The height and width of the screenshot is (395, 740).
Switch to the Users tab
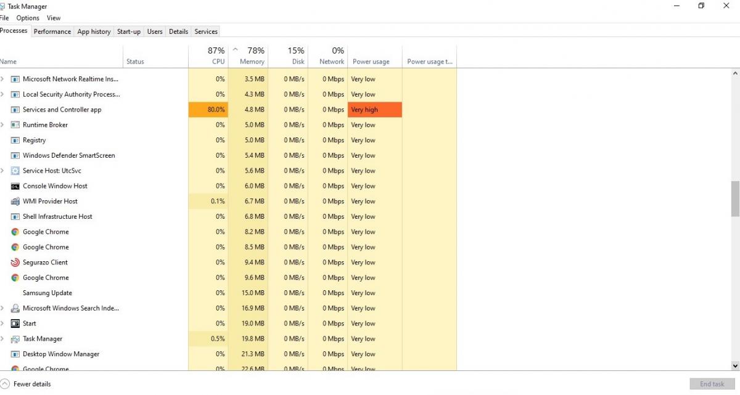click(x=155, y=31)
